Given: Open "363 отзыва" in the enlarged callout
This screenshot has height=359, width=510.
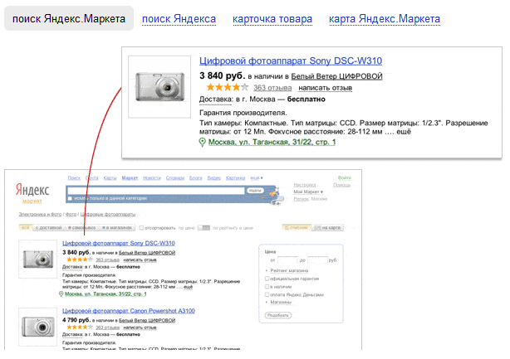Looking at the screenshot, I should tap(272, 88).
